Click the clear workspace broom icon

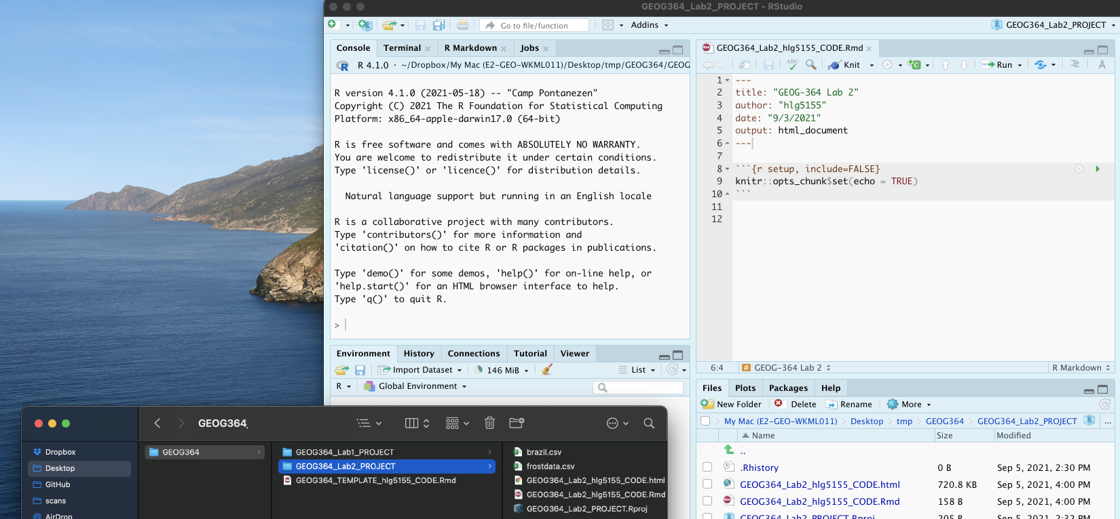pyautogui.click(x=547, y=369)
